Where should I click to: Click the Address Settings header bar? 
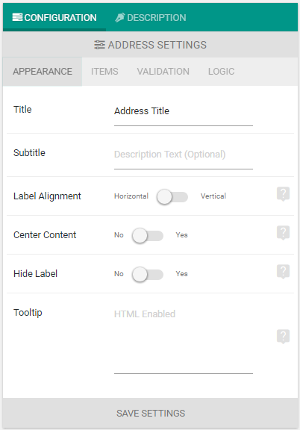tap(150, 45)
